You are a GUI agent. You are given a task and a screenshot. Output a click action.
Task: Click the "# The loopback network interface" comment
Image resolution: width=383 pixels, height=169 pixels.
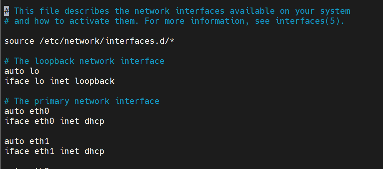click(84, 61)
